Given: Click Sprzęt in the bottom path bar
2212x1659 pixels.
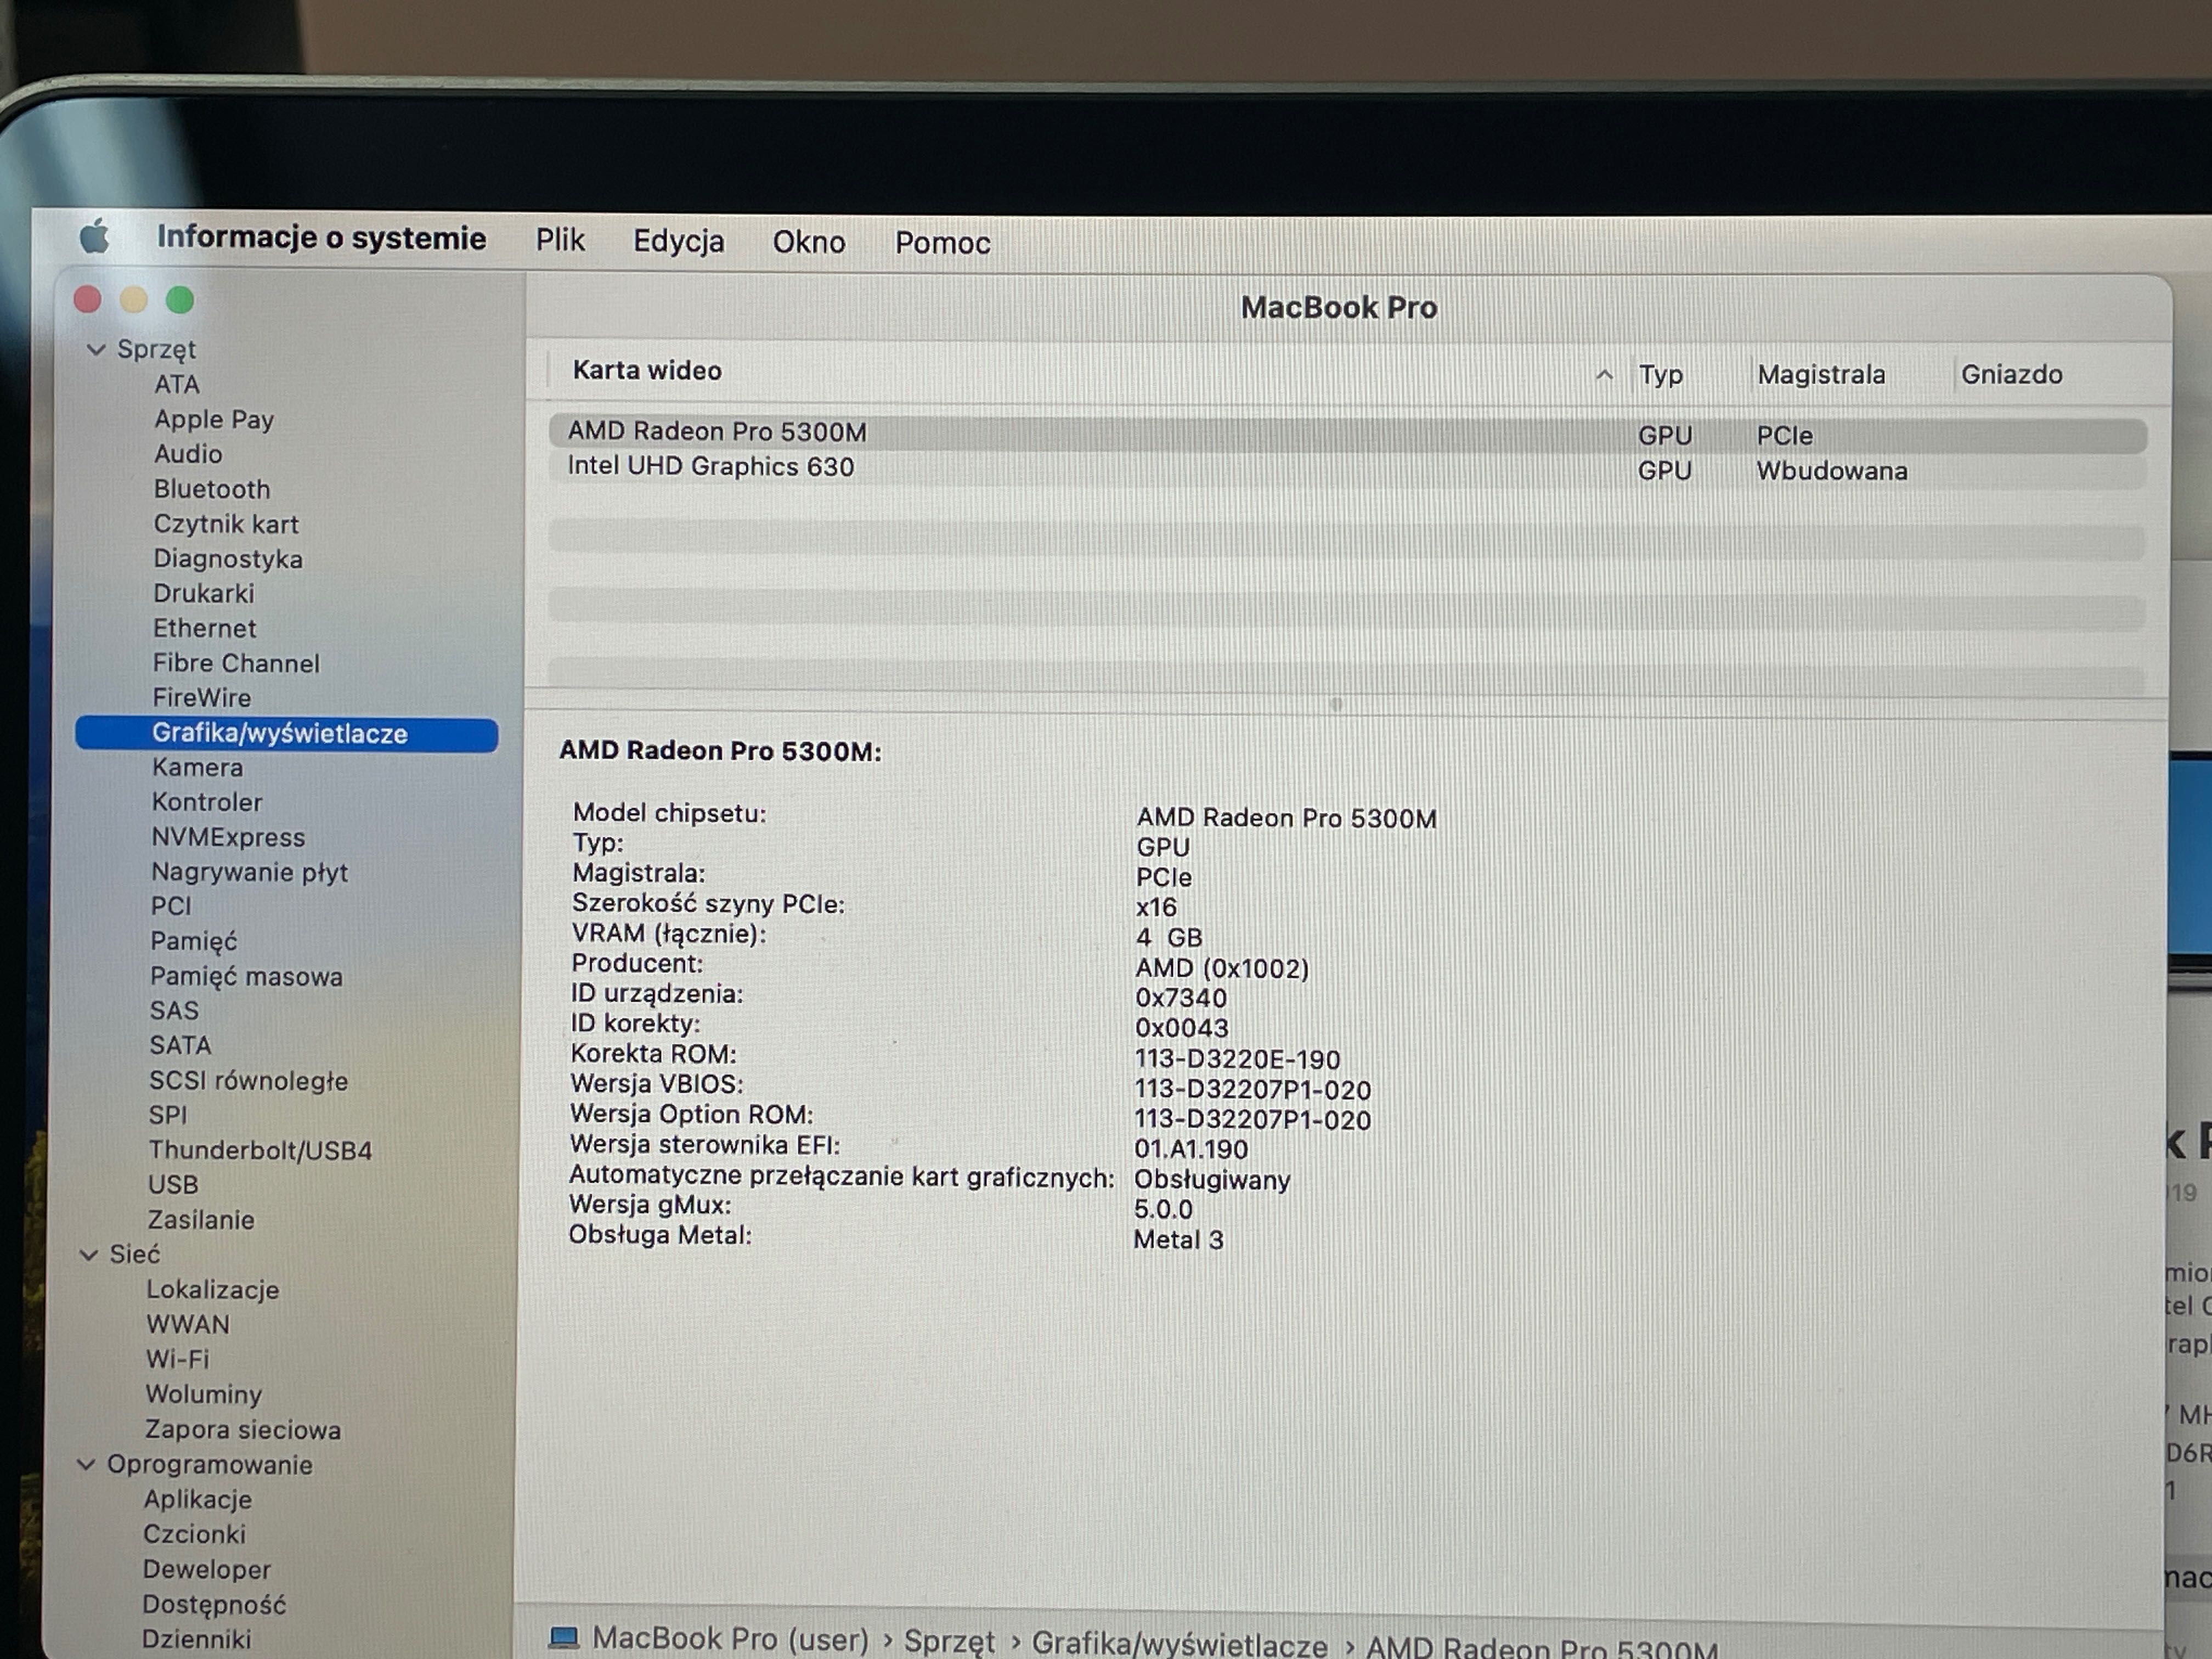Looking at the screenshot, I should click(949, 1641).
